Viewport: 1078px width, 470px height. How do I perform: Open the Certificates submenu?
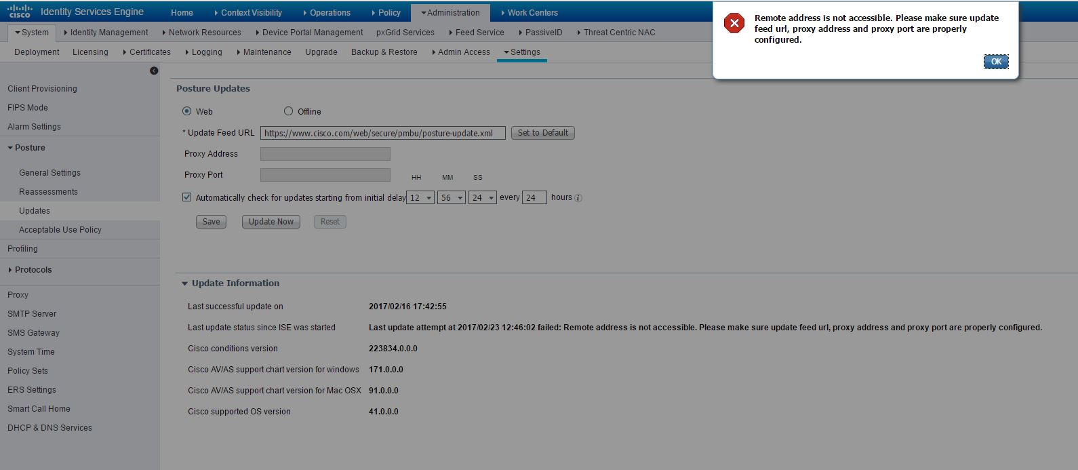point(146,52)
